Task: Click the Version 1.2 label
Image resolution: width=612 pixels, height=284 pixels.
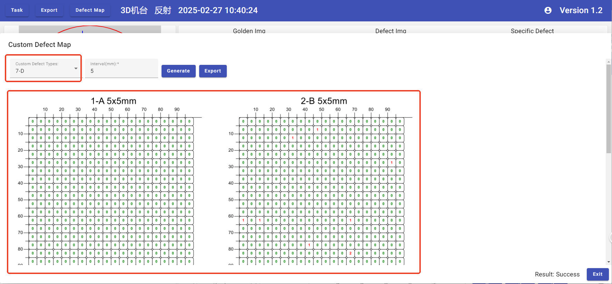Action: 581,10
